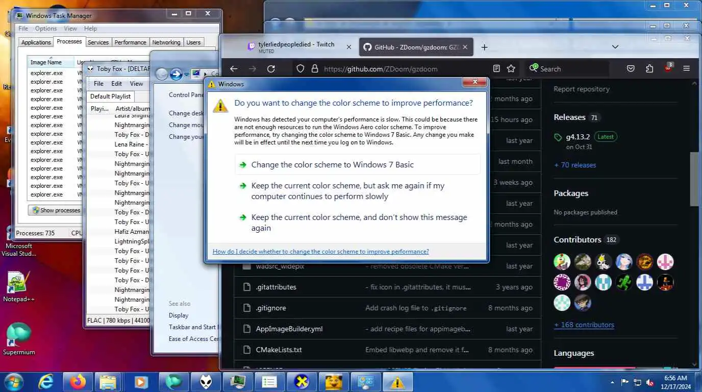Open Task Manager View menu
Screen dimensions: 702x392
click(70, 29)
